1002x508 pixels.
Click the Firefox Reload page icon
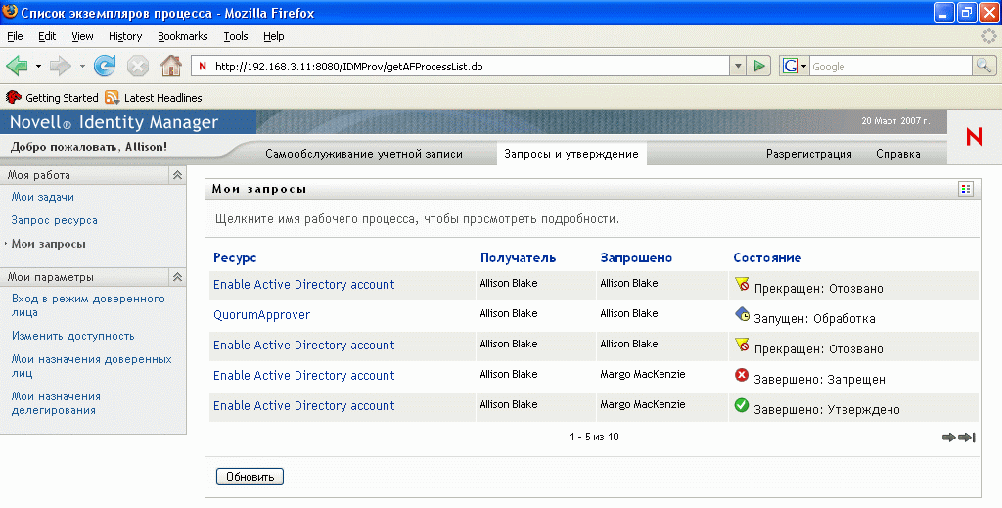105,67
